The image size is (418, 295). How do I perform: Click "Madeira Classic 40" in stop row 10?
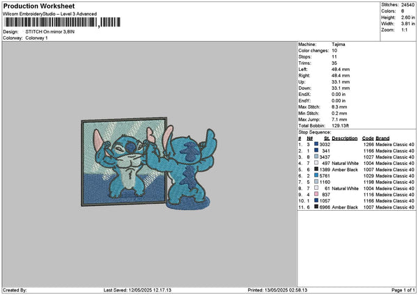point(395,201)
